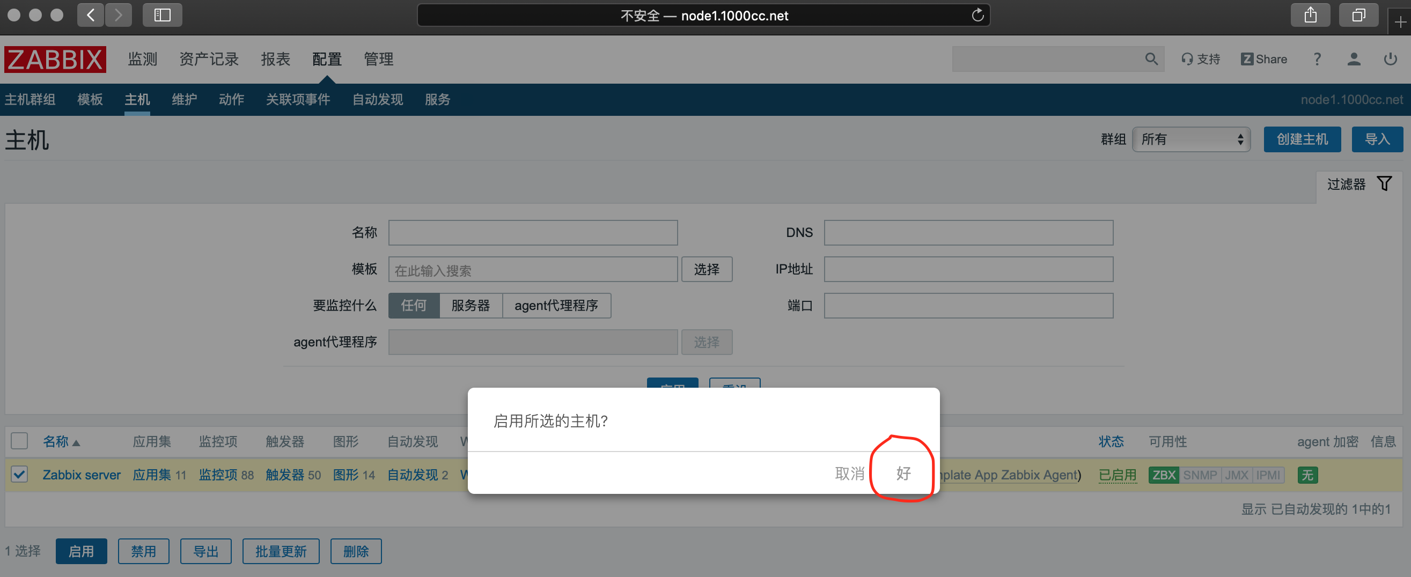This screenshot has width=1411, height=577.
Task: Click the Zabbix Share icon
Action: (1263, 59)
